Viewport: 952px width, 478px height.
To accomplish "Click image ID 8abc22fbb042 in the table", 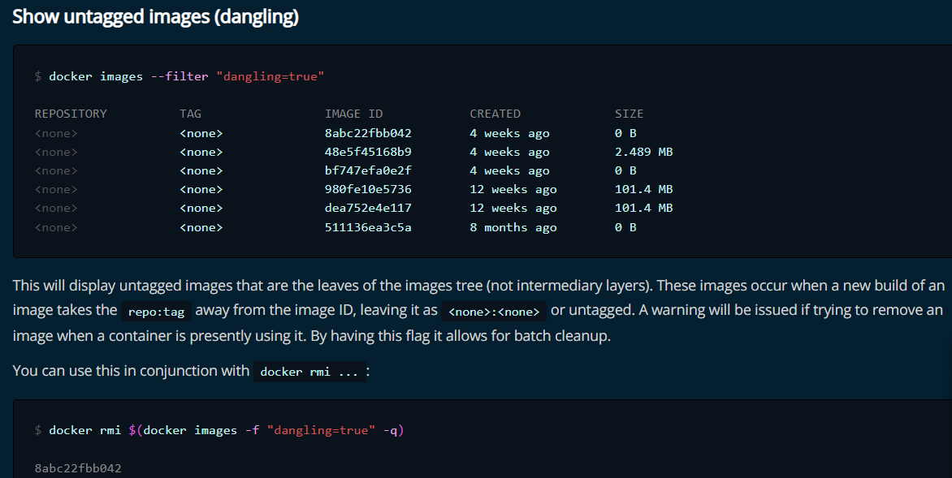I will coord(368,133).
